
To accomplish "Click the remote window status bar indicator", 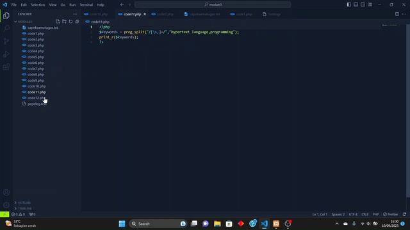I will (x=4, y=215).
